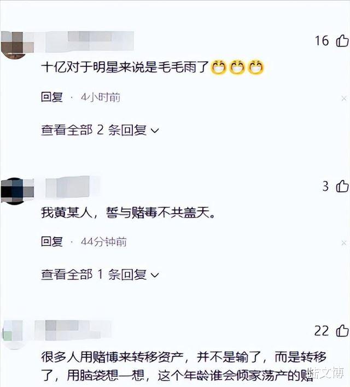350x387 pixels.
Task: Expand 查看全部 1 条回复
Action: coord(100,274)
